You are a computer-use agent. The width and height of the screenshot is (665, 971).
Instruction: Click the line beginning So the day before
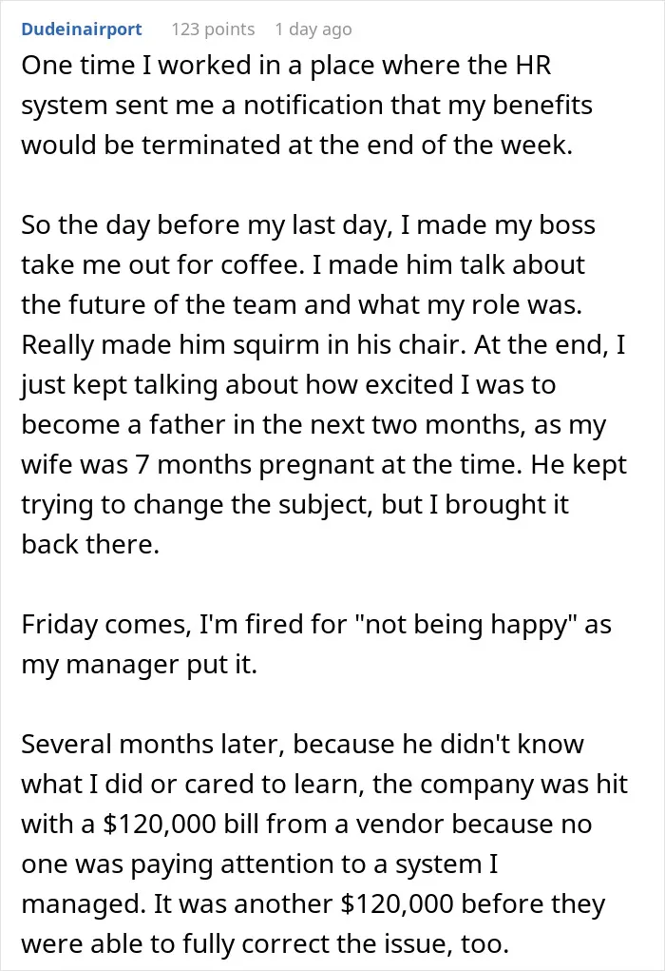(x=308, y=225)
